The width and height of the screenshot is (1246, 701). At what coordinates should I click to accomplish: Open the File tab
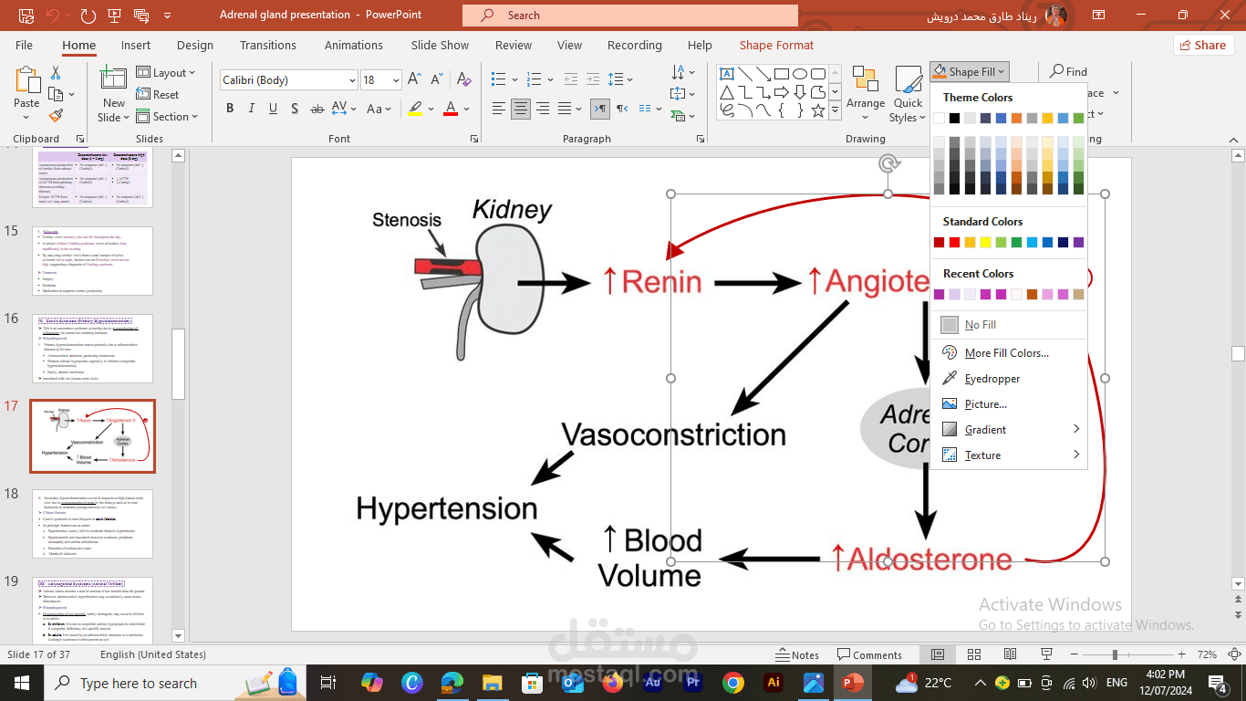coord(24,45)
